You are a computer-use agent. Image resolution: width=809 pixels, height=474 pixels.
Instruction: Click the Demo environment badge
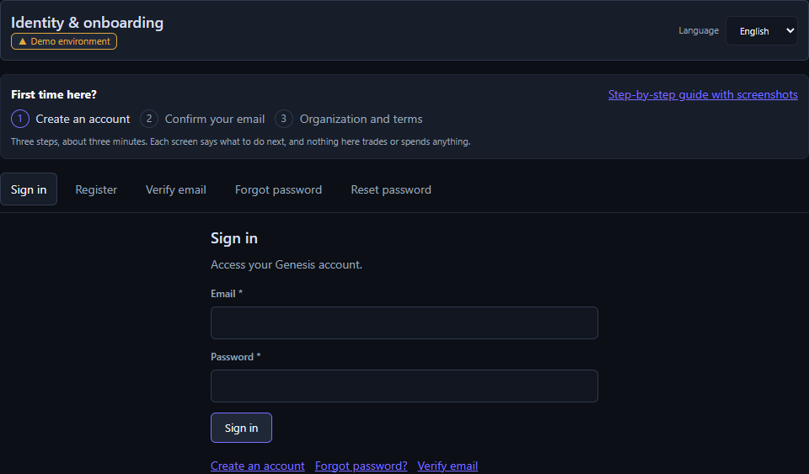click(x=64, y=41)
